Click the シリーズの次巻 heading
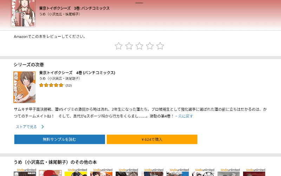The image size is (281, 176). tap(29, 65)
